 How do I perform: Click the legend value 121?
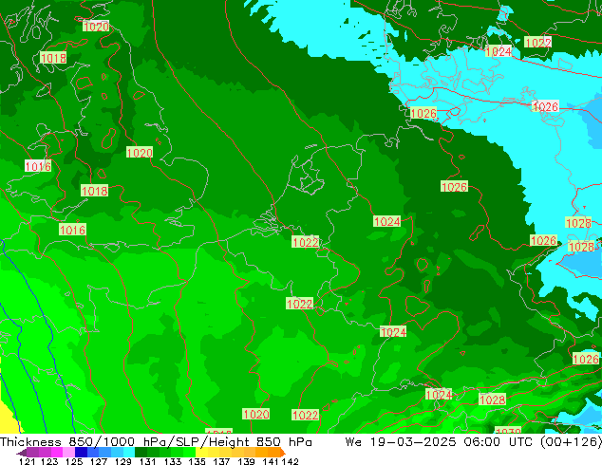[27, 461]
